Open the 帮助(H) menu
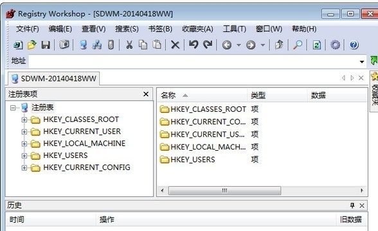The height and width of the screenshot is (231, 378). point(304,29)
